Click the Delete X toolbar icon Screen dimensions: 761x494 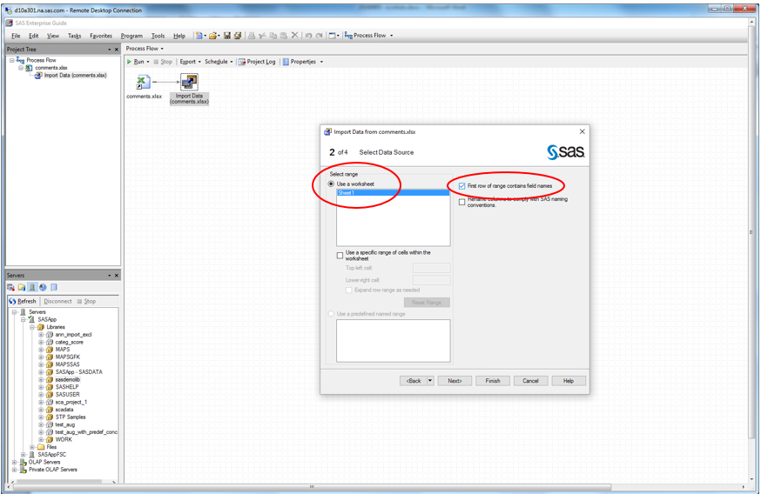pos(294,35)
